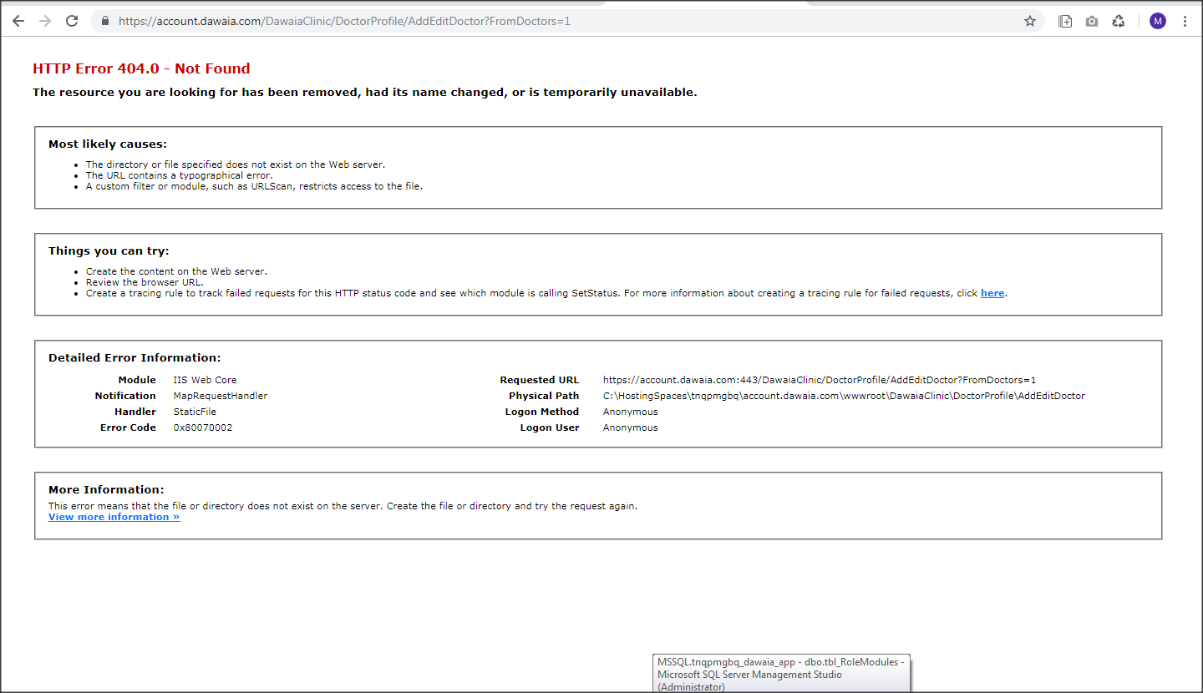Viewport: 1203px width, 693px height.
Task: Reload the 404 error page
Action: point(72,21)
